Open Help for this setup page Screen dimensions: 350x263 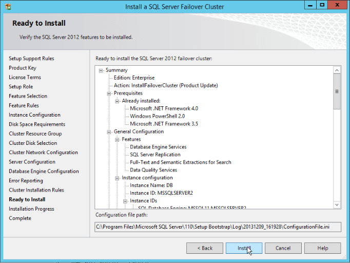322,248
